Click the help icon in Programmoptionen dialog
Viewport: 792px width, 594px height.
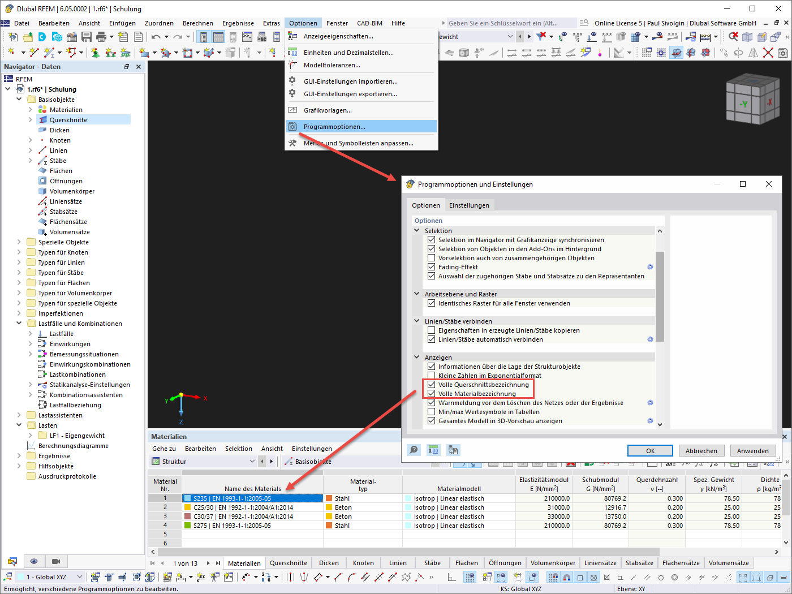pyautogui.click(x=414, y=450)
